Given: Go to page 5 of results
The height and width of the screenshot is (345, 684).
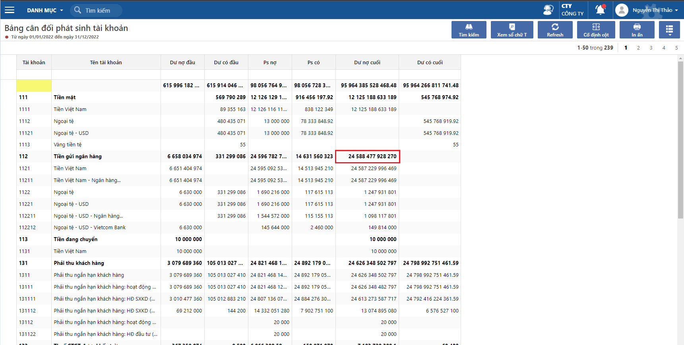Looking at the screenshot, I should (676, 48).
